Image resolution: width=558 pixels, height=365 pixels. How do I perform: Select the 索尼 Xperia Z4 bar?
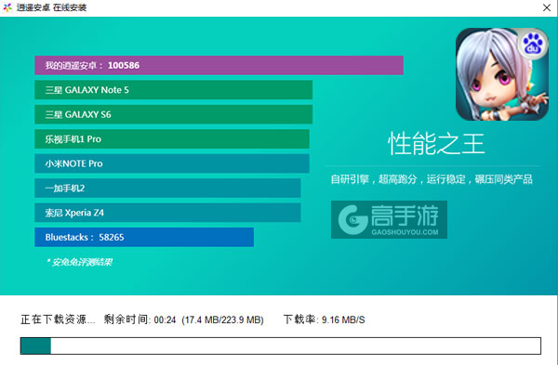pyautogui.click(x=167, y=213)
